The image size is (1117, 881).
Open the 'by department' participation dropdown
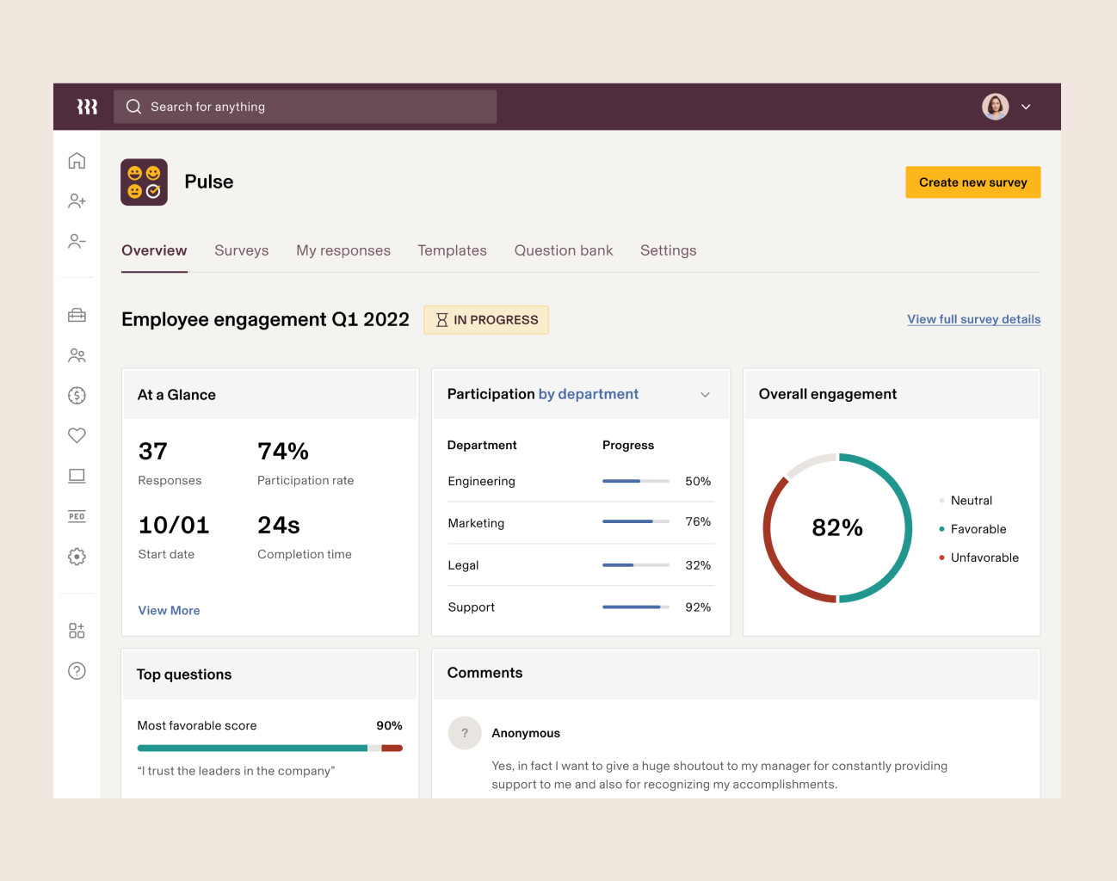[589, 394]
